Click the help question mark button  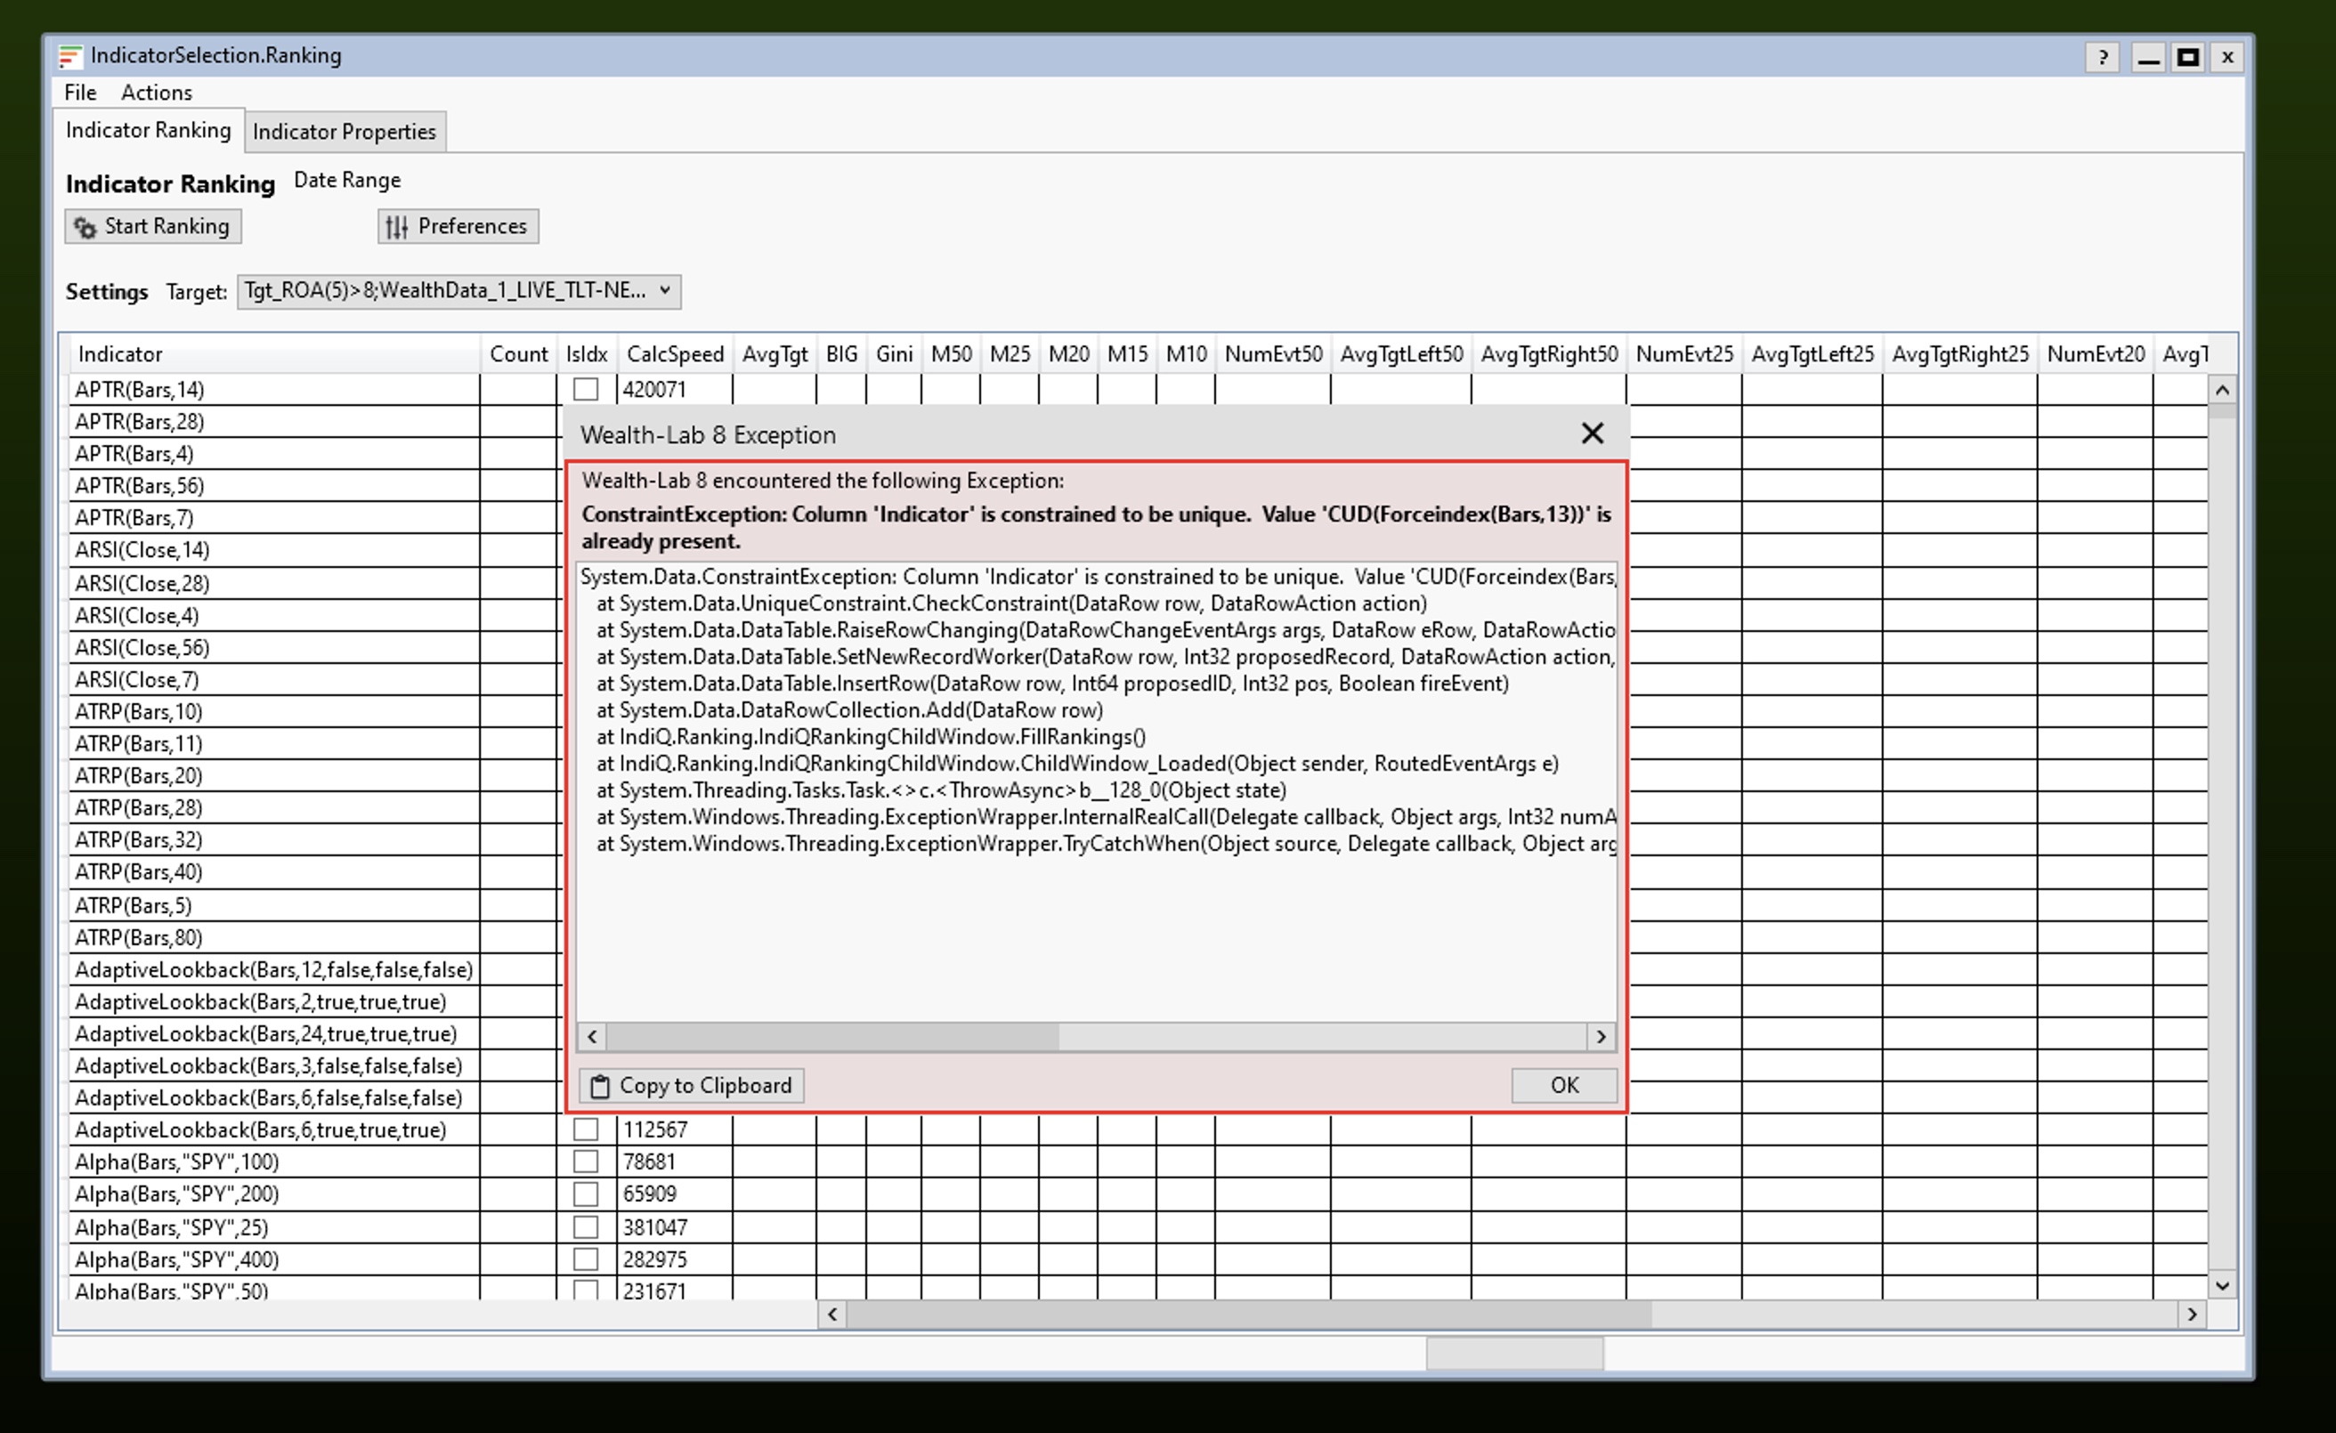2102,58
